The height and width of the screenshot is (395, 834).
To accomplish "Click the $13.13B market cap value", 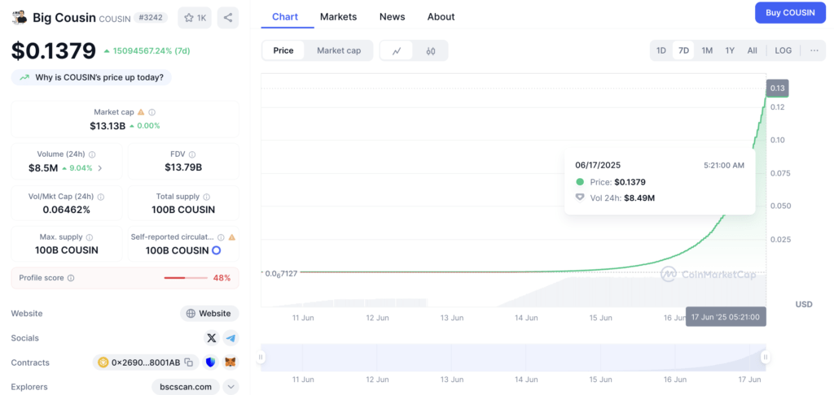I will 108,126.
